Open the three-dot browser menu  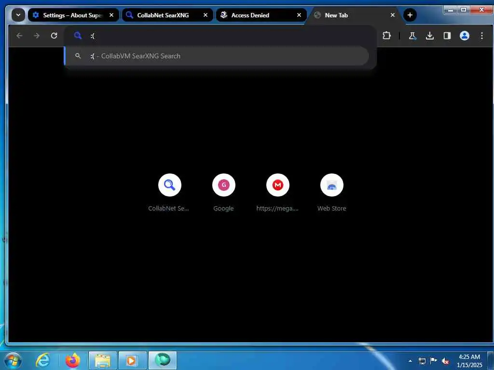(482, 36)
